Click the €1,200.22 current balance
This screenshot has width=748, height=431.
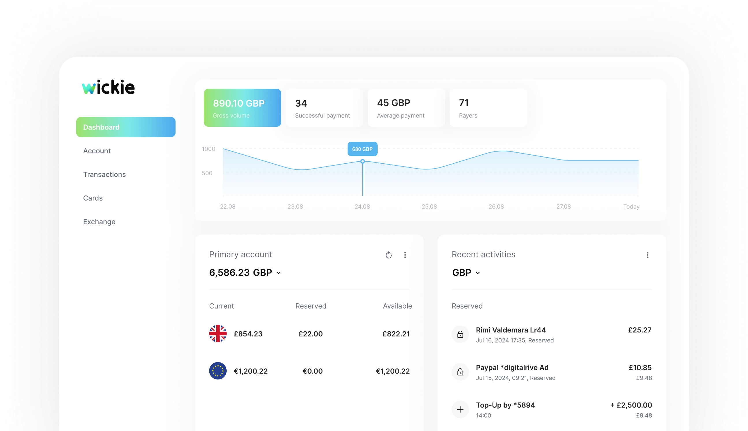pos(251,371)
